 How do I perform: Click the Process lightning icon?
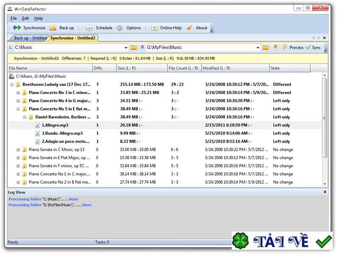[285, 47]
